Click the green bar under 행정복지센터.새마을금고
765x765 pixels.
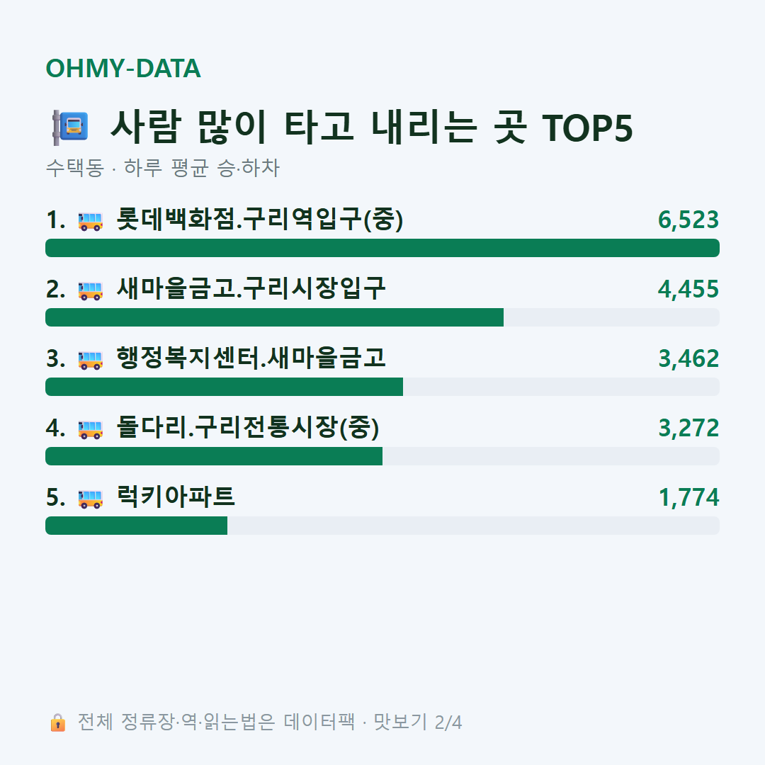[x=224, y=387]
